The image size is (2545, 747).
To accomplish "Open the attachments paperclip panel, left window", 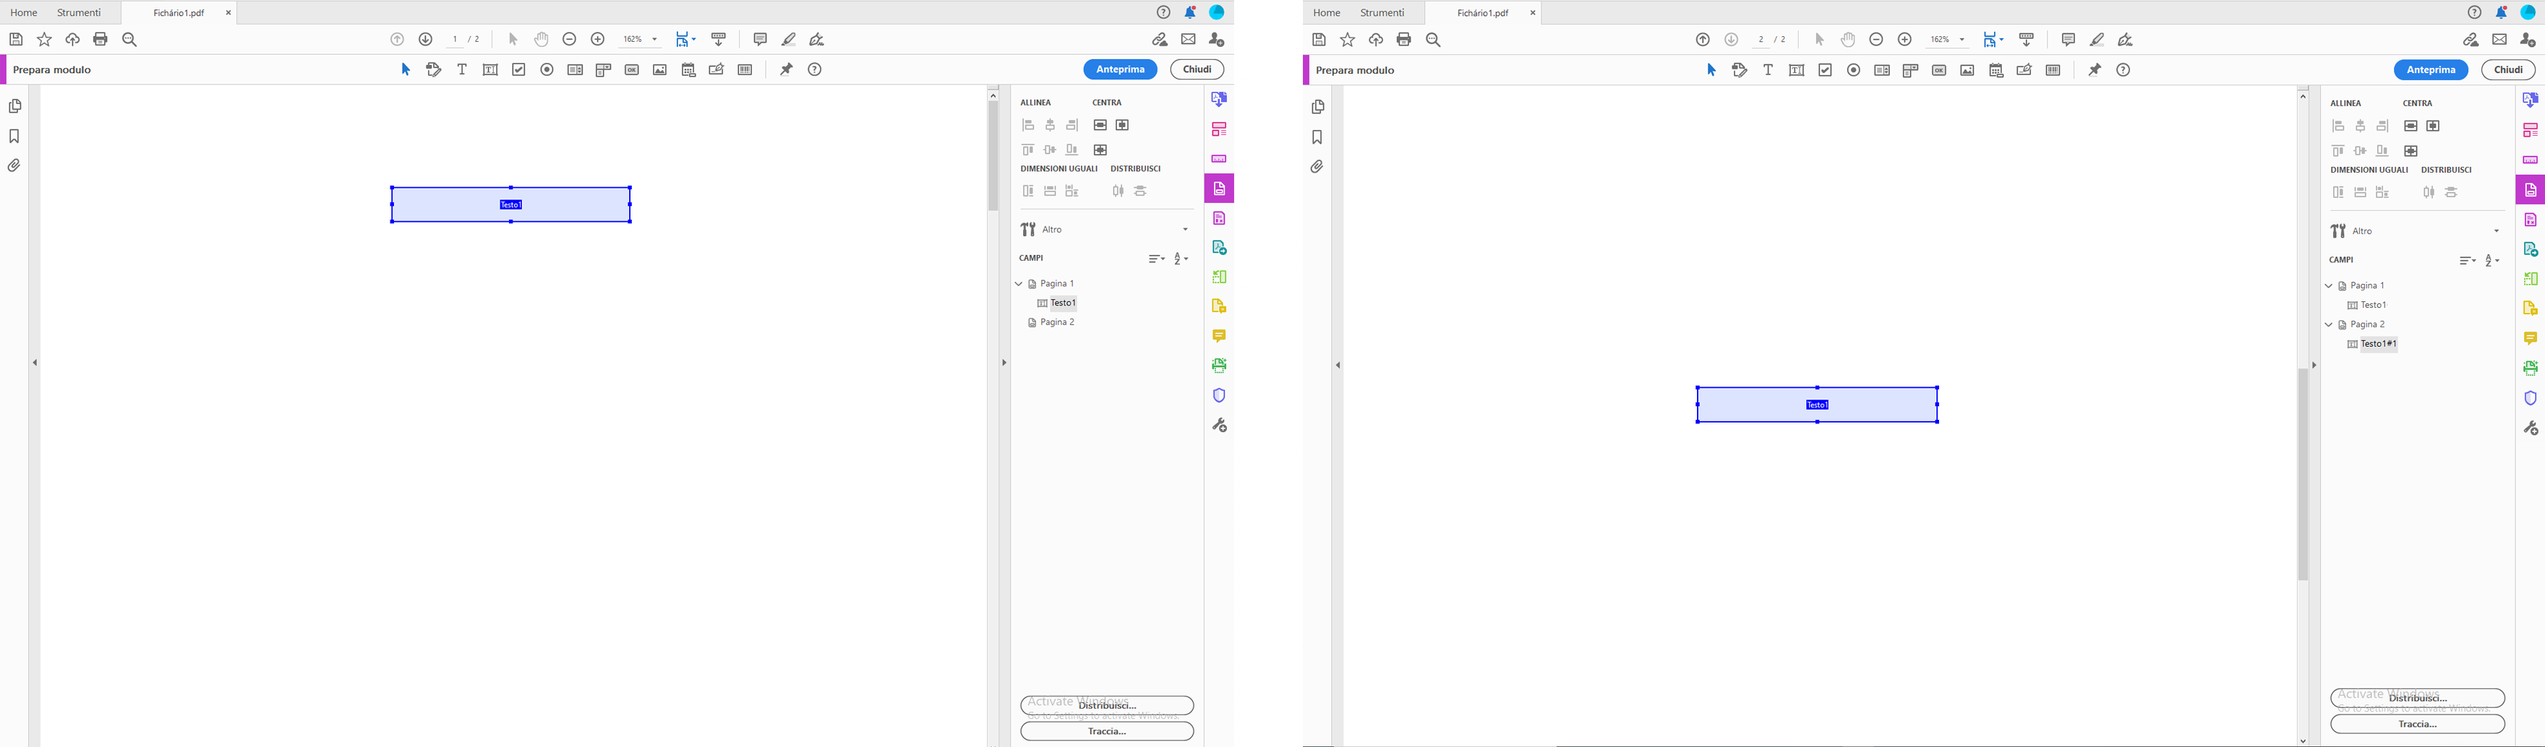I will click(x=14, y=165).
